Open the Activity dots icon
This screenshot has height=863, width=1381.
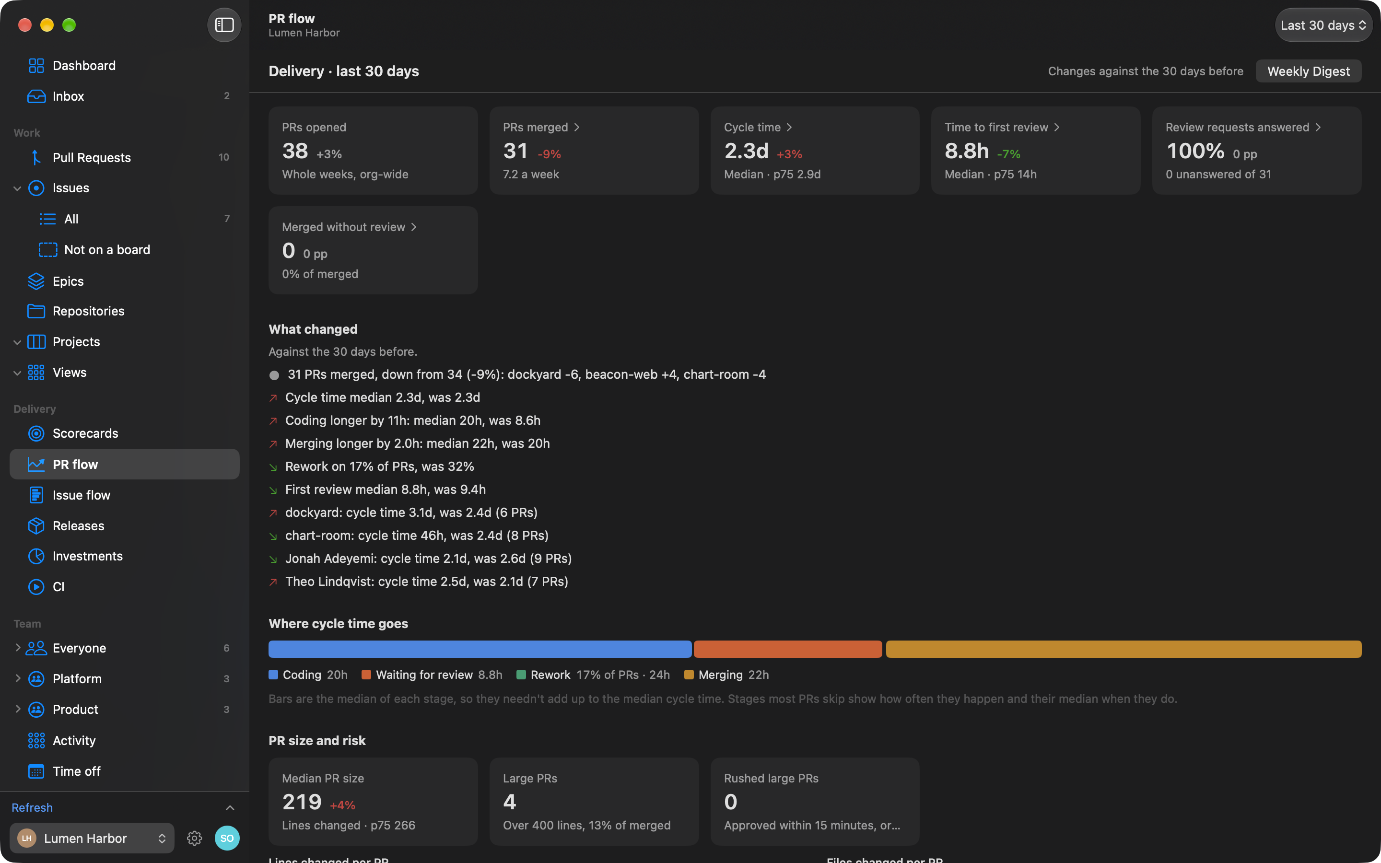36,740
